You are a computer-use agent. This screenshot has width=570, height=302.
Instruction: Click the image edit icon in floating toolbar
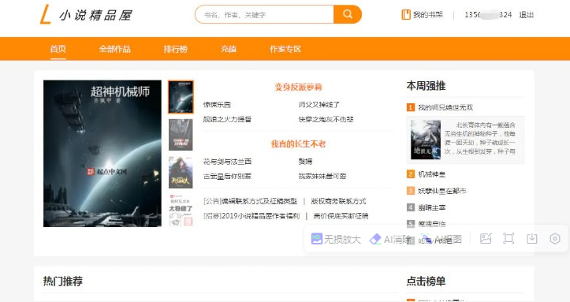tap(486, 238)
